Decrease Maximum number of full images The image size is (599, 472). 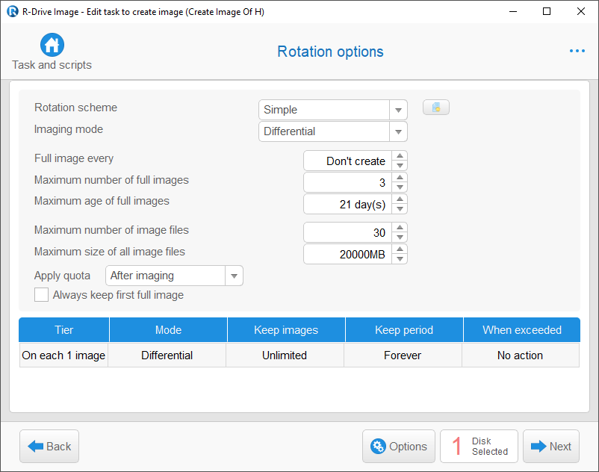click(400, 187)
